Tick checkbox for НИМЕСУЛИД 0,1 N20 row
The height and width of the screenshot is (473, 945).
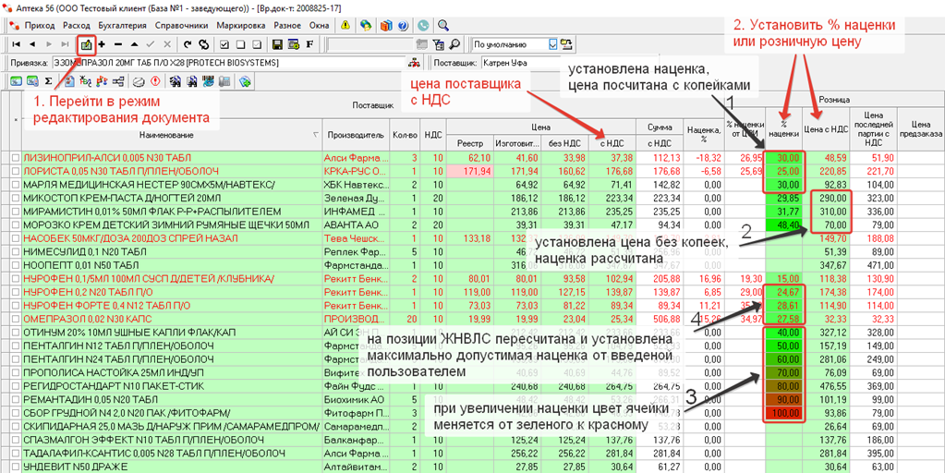pos(15,251)
